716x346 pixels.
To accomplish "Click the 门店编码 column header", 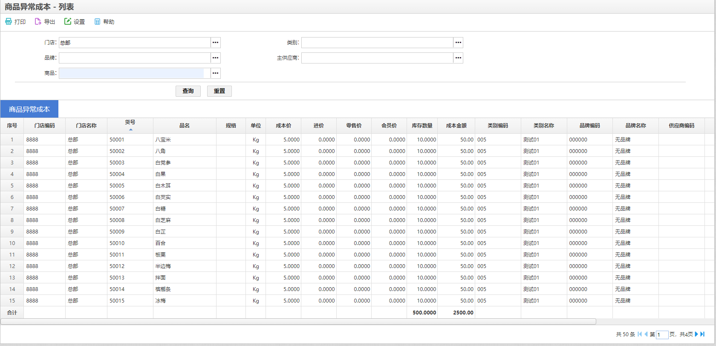I will [45, 126].
